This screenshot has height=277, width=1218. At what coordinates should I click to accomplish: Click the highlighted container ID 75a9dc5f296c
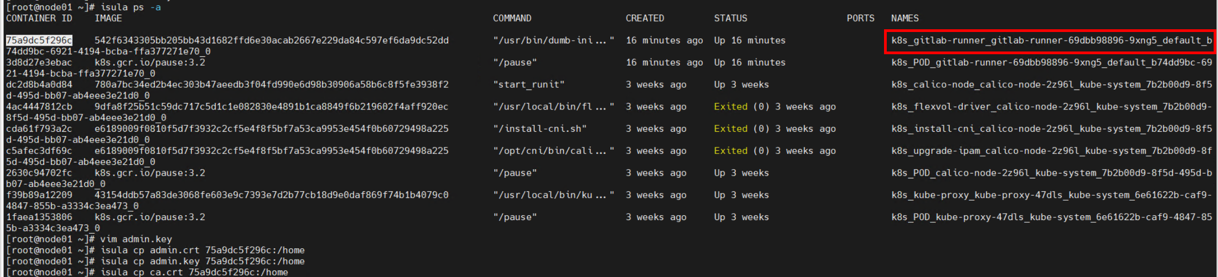click(39, 40)
